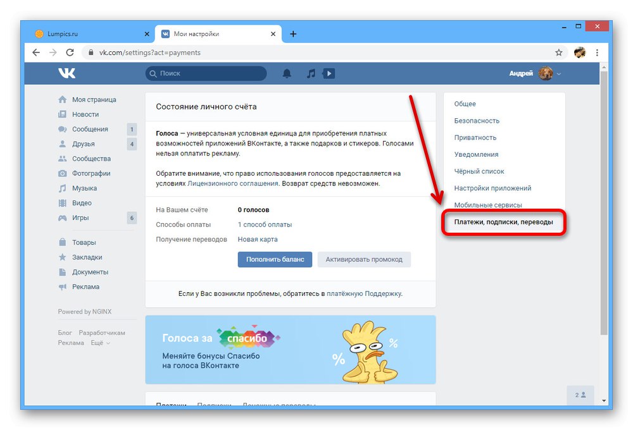Click scrollbar down arrow
Screen dimensions: 633x430
pos(604,400)
